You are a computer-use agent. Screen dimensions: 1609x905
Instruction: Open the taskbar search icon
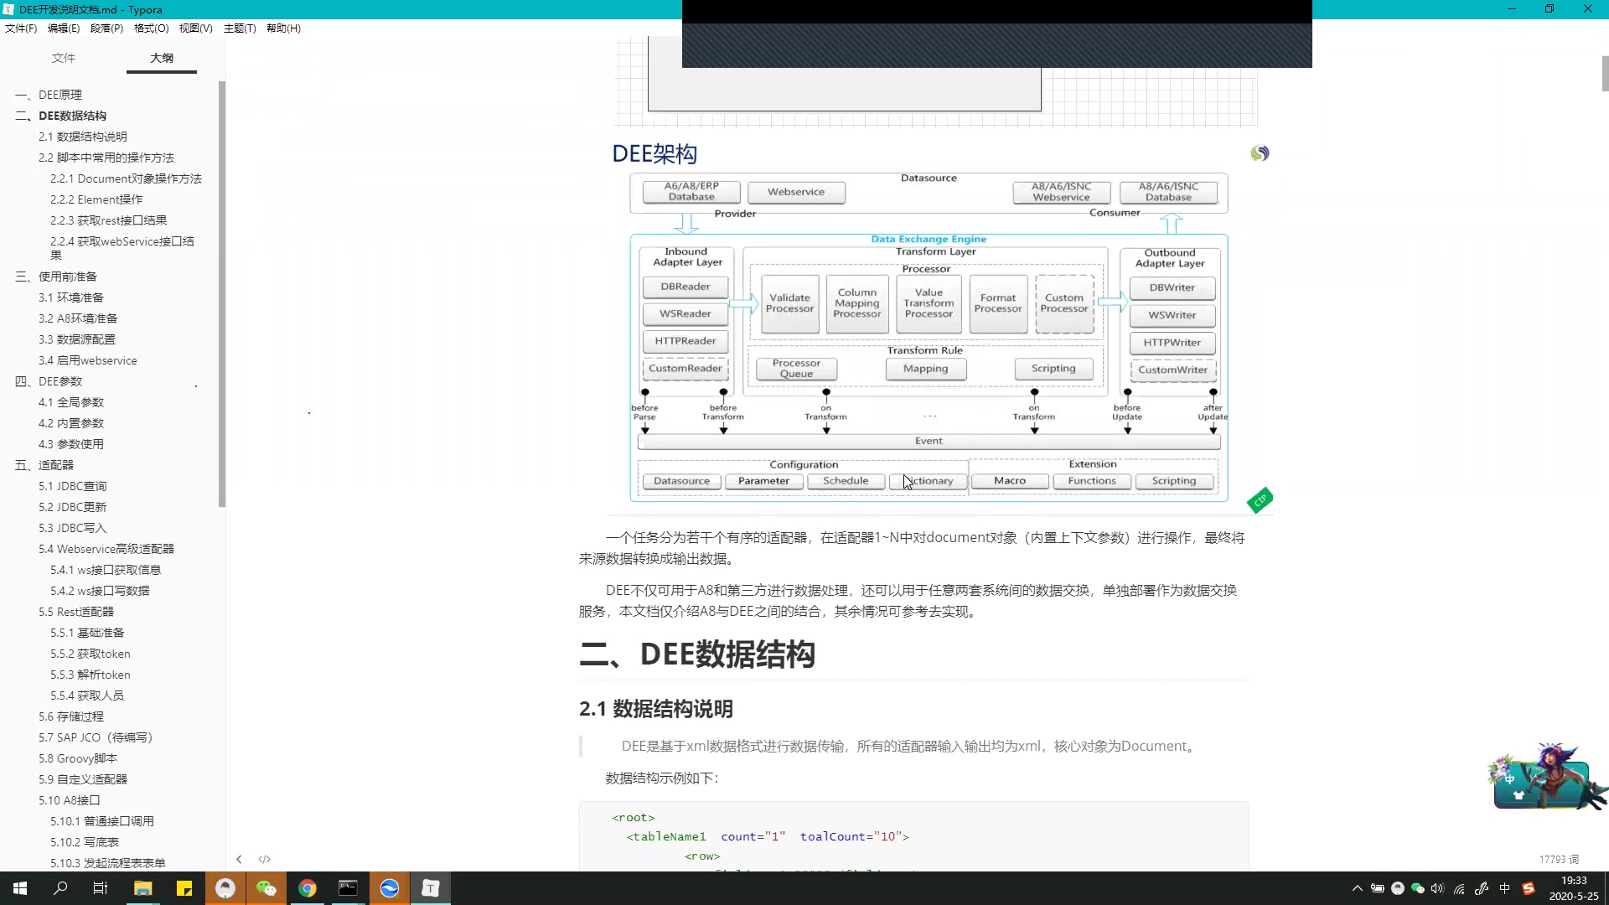click(60, 888)
